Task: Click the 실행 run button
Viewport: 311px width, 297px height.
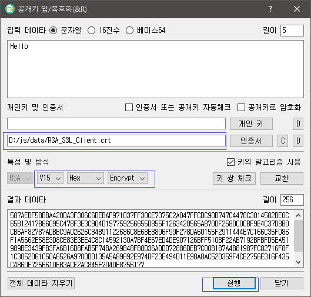Action: click(x=234, y=283)
